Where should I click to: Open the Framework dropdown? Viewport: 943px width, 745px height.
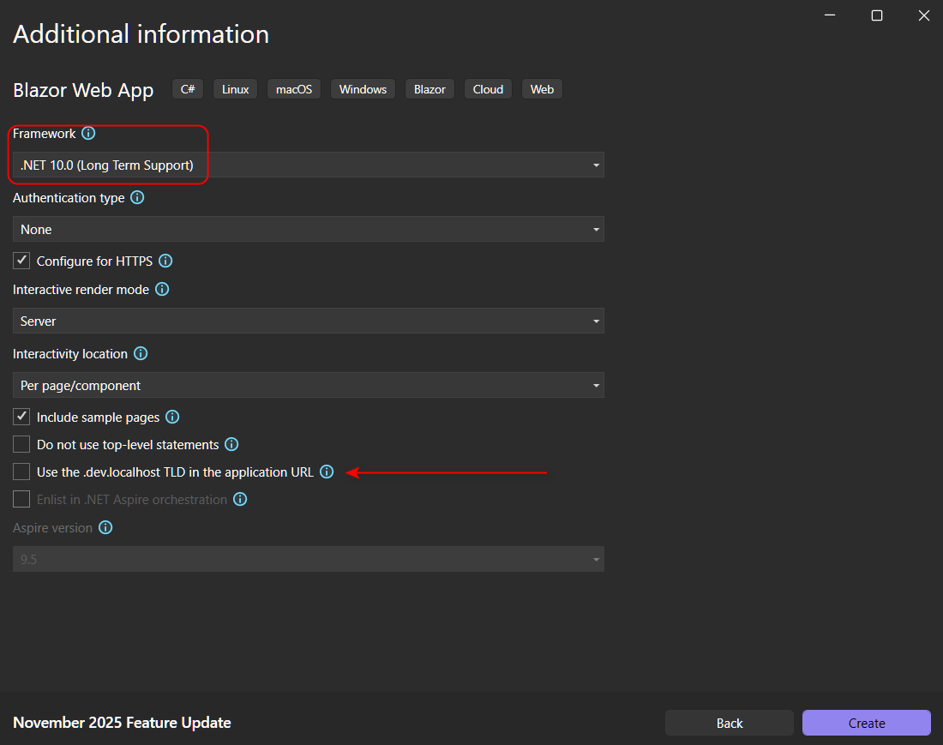click(309, 165)
